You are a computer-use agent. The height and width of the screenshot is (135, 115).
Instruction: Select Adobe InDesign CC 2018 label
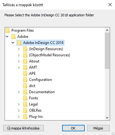[43, 43]
